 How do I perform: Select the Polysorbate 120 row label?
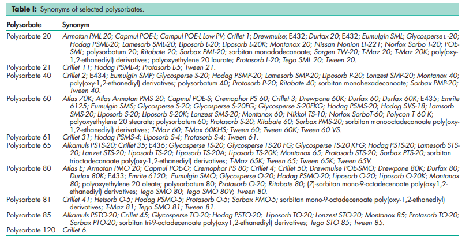click(29, 231)
